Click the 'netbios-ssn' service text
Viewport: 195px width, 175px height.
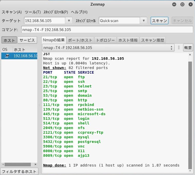point(90,109)
